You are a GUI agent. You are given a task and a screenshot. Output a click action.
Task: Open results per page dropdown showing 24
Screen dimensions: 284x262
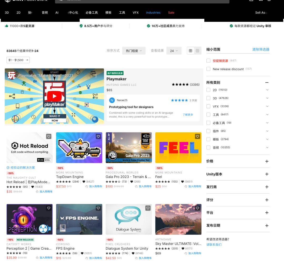click(174, 51)
